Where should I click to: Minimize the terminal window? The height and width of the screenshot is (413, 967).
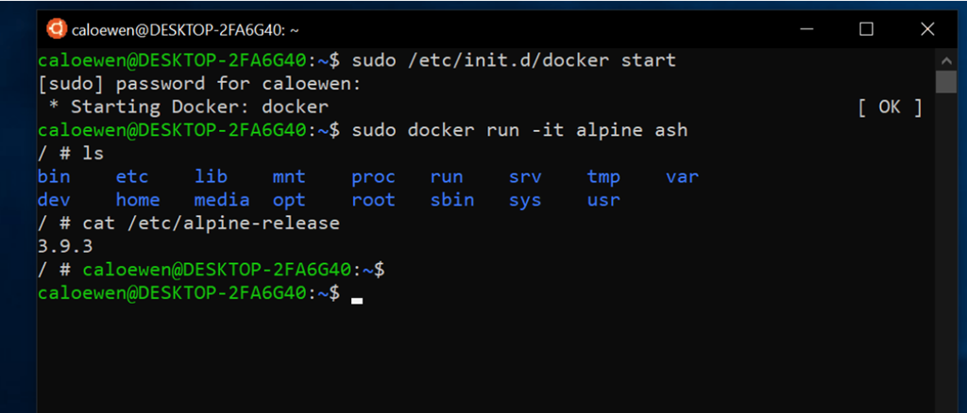click(806, 29)
